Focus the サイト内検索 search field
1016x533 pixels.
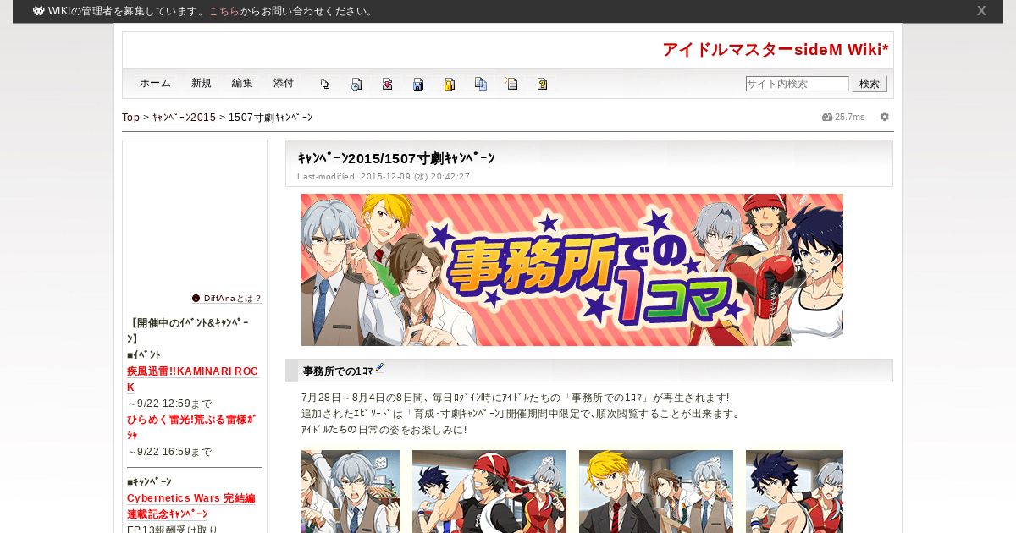[x=797, y=84]
